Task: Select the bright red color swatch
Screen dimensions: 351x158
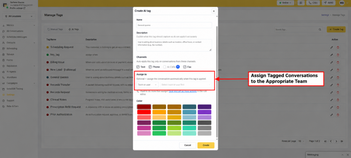Action: point(144,112)
